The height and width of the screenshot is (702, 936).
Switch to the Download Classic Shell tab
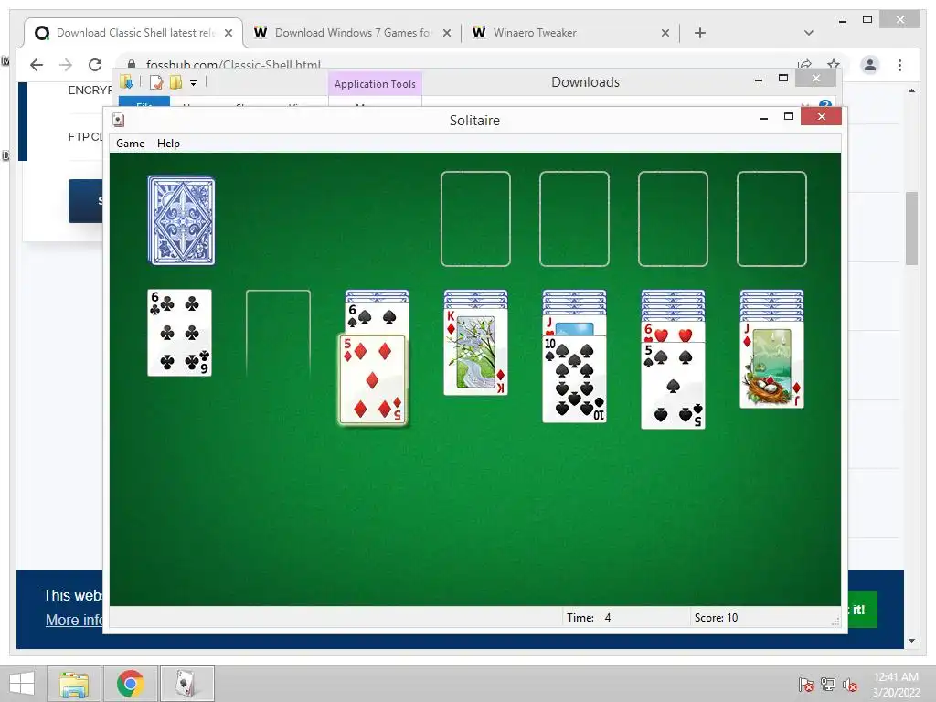134,33
